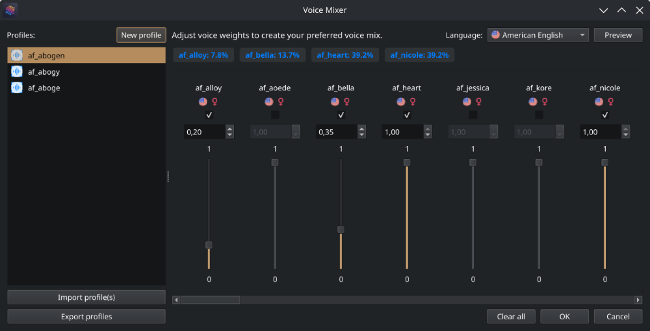
Task: Enable the af_jessica voice checkbox
Action: (473, 115)
